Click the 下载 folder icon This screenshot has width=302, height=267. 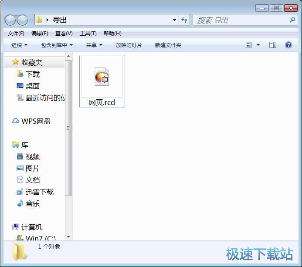click(20, 74)
